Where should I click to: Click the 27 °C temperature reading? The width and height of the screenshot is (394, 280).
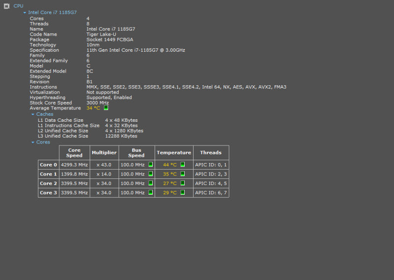coord(170,183)
